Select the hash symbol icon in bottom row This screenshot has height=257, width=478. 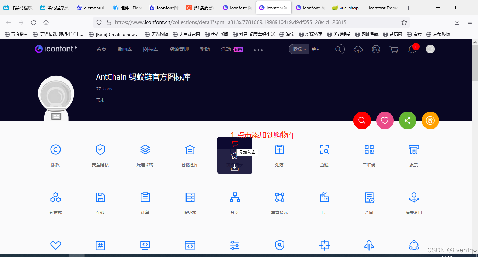pyautogui.click(x=100, y=245)
